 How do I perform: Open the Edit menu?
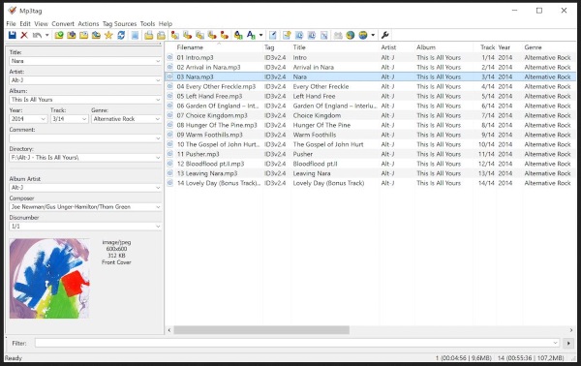click(x=25, y=23)
